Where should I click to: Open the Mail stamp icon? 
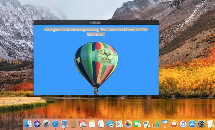[x=64, y=124]
